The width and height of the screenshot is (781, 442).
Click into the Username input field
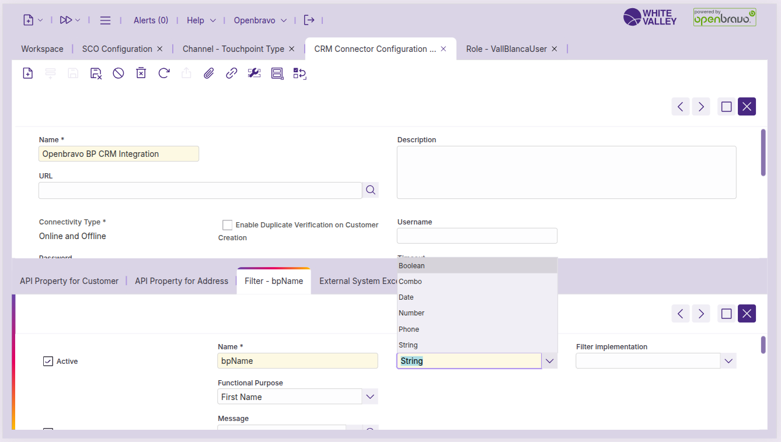[477, 236]
